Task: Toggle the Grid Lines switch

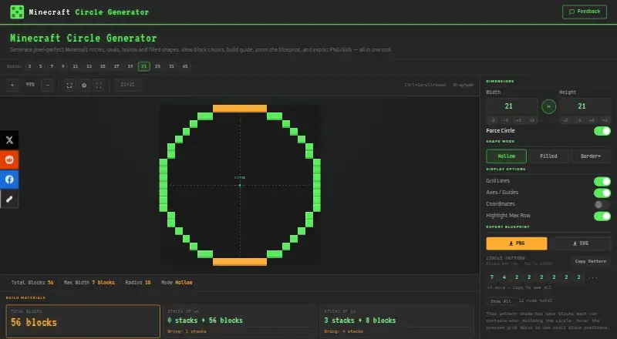Action: 602,181
